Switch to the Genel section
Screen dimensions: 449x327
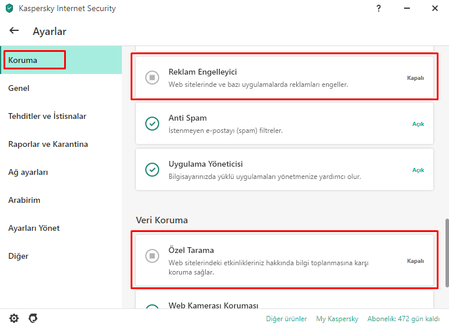[x=19, y=88]
